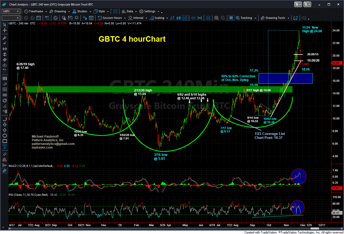The image size is (344, 234).
Task: Open the Scaling menu
Action: coord(159,18)
